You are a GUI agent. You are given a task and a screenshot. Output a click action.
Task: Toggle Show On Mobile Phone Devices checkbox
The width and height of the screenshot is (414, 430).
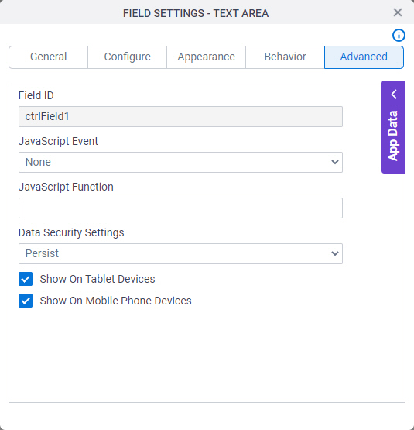[26, 301]
